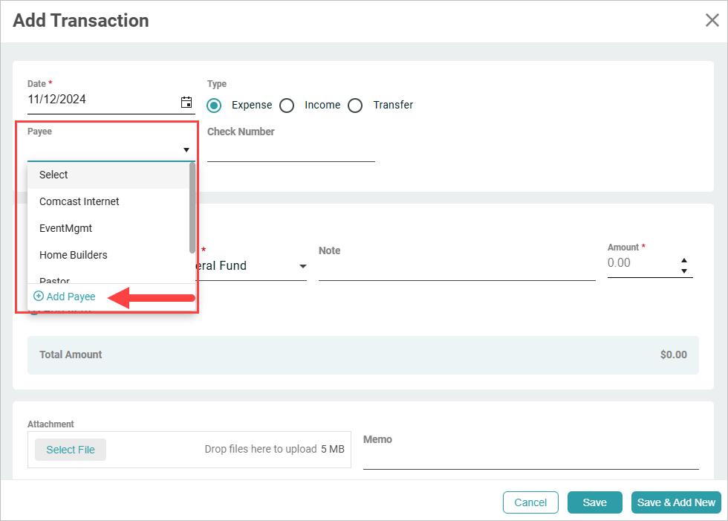Click the plus icon beside Add Payee
The height and width of the screenshot is (521, 728).
[39, 296]
